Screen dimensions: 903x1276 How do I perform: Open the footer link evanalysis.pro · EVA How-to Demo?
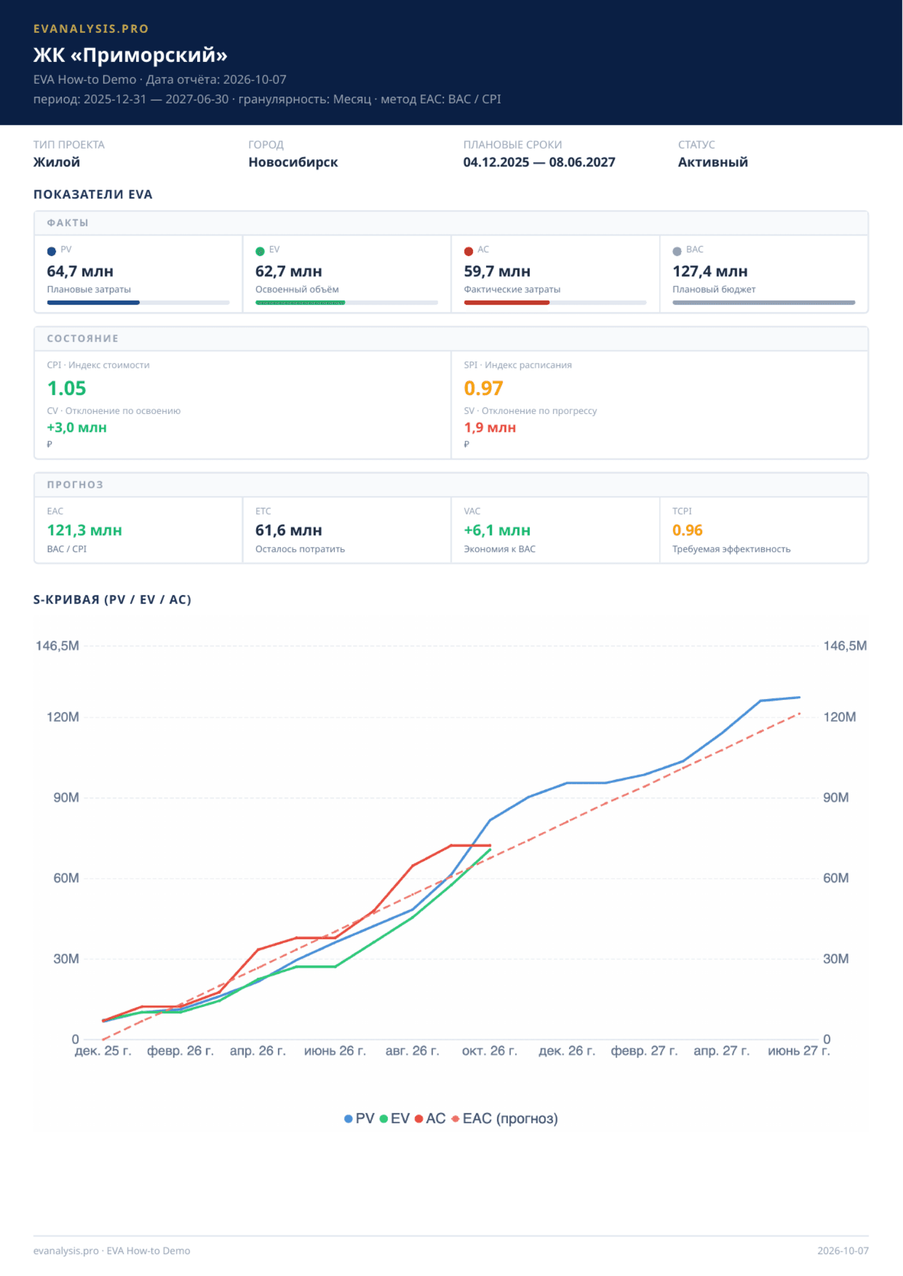click(112, 1250)
